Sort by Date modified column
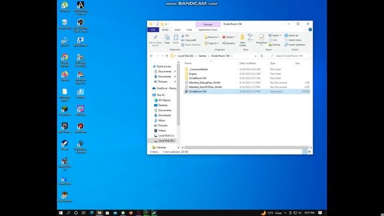The width and height of the screenshot is (384, 216). tap(247, 63)
